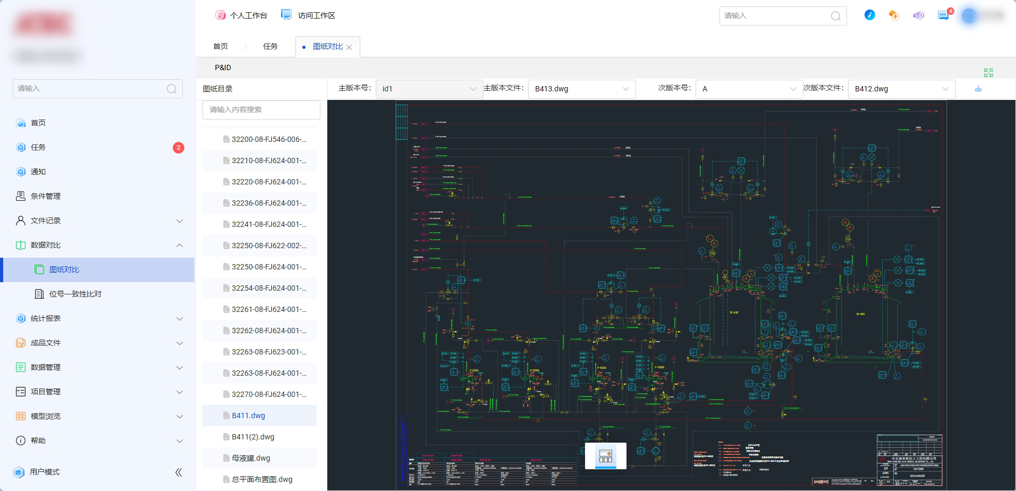Select file 32261-08-FJ624-001
The width and height of the screenshot is (1016, 491).
[259, 309]
